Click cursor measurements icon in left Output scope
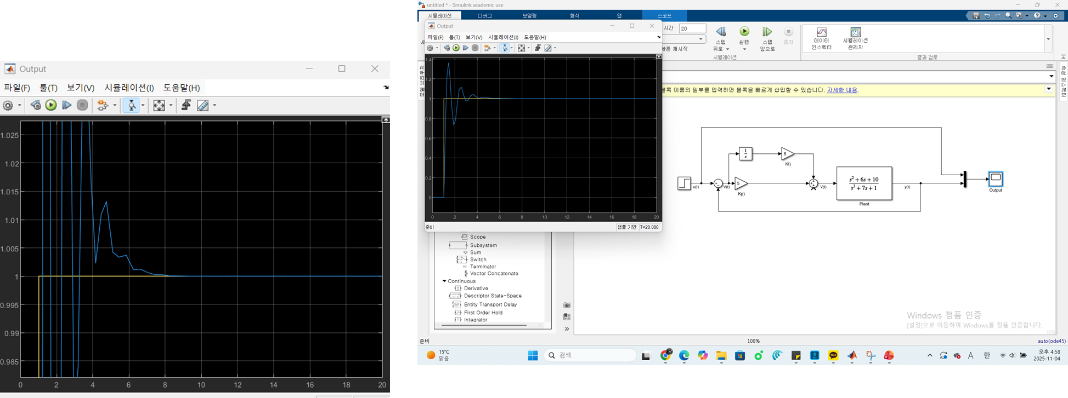This screenshot has width=1068, height=398. coord(203,105)
